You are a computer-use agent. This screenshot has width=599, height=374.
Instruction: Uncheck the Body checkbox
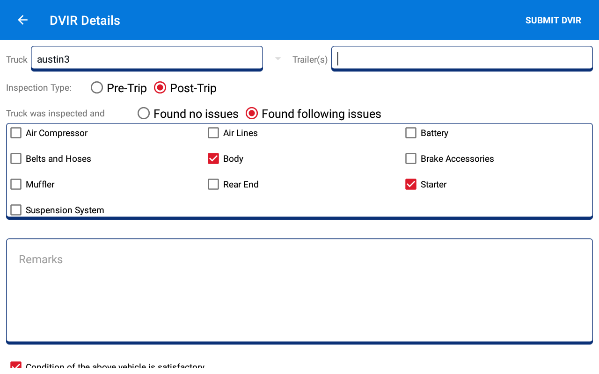(213, 159)
